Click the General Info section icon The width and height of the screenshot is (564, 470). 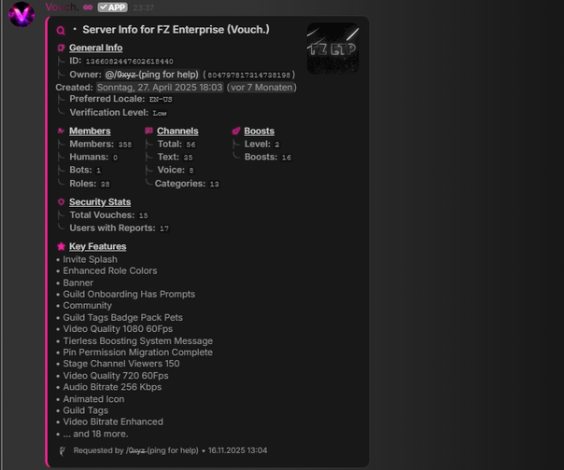tap(62, 48)
